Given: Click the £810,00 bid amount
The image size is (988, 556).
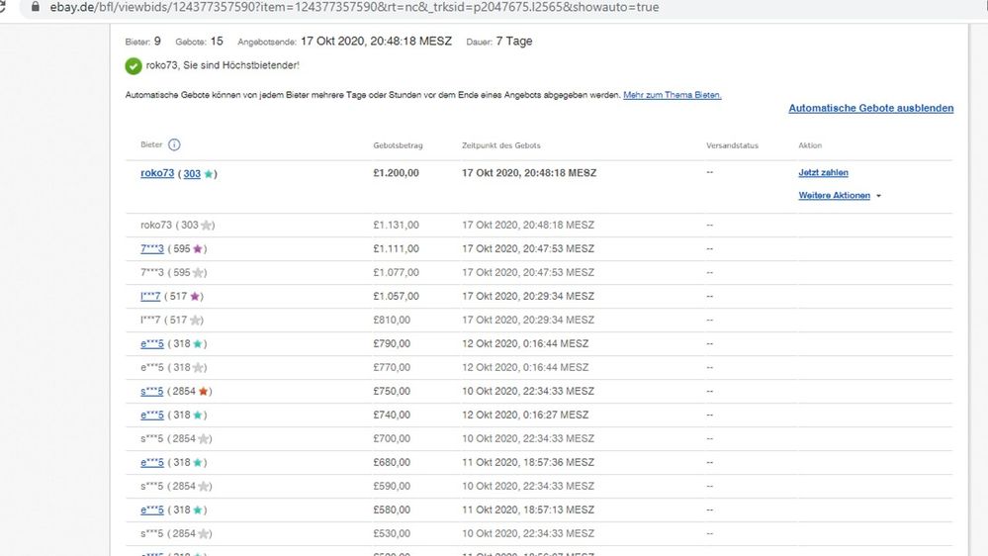Looking at the screenshot, I should coord(392,321).
